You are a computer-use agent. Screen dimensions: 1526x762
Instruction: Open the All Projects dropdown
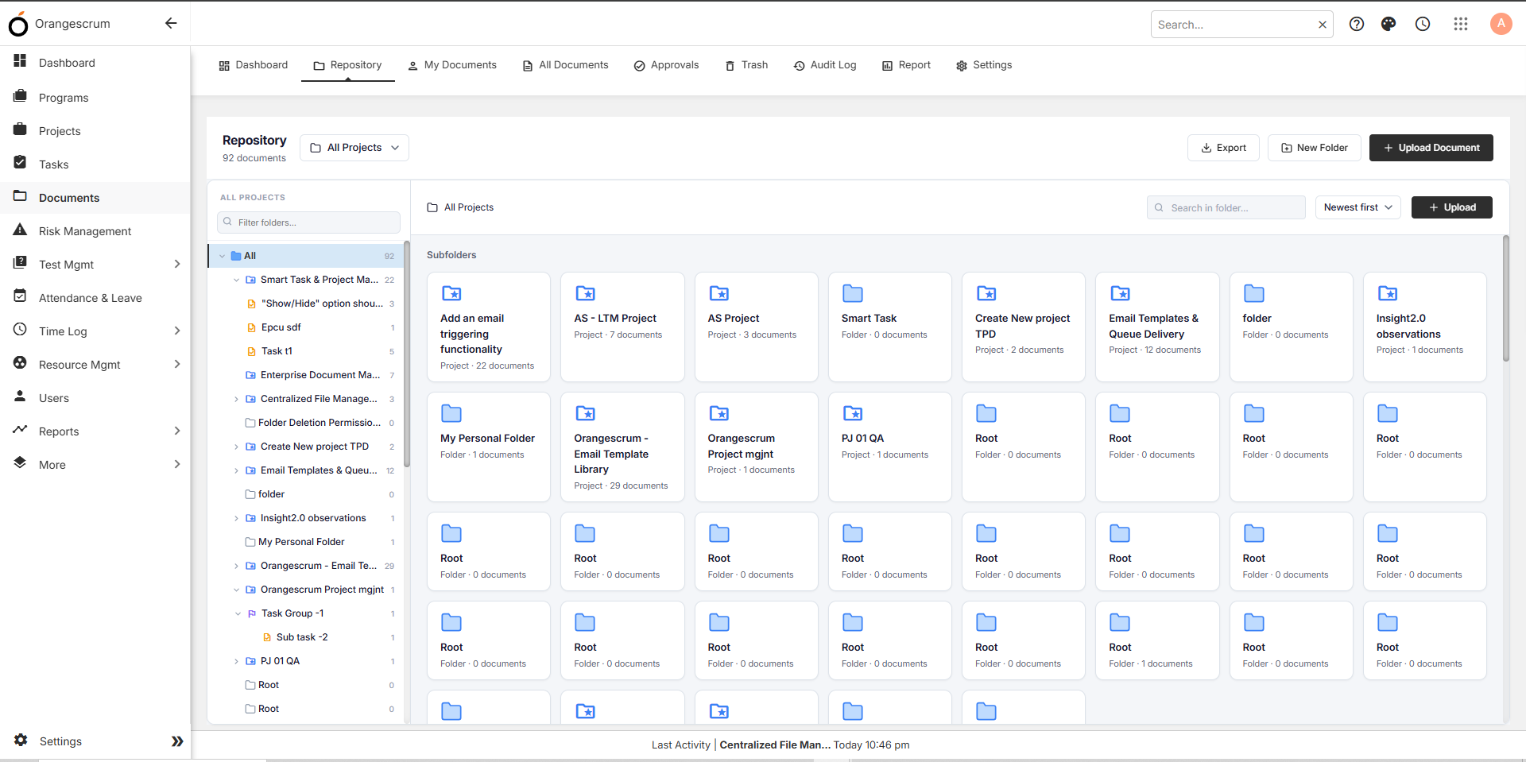click(354, 148)
